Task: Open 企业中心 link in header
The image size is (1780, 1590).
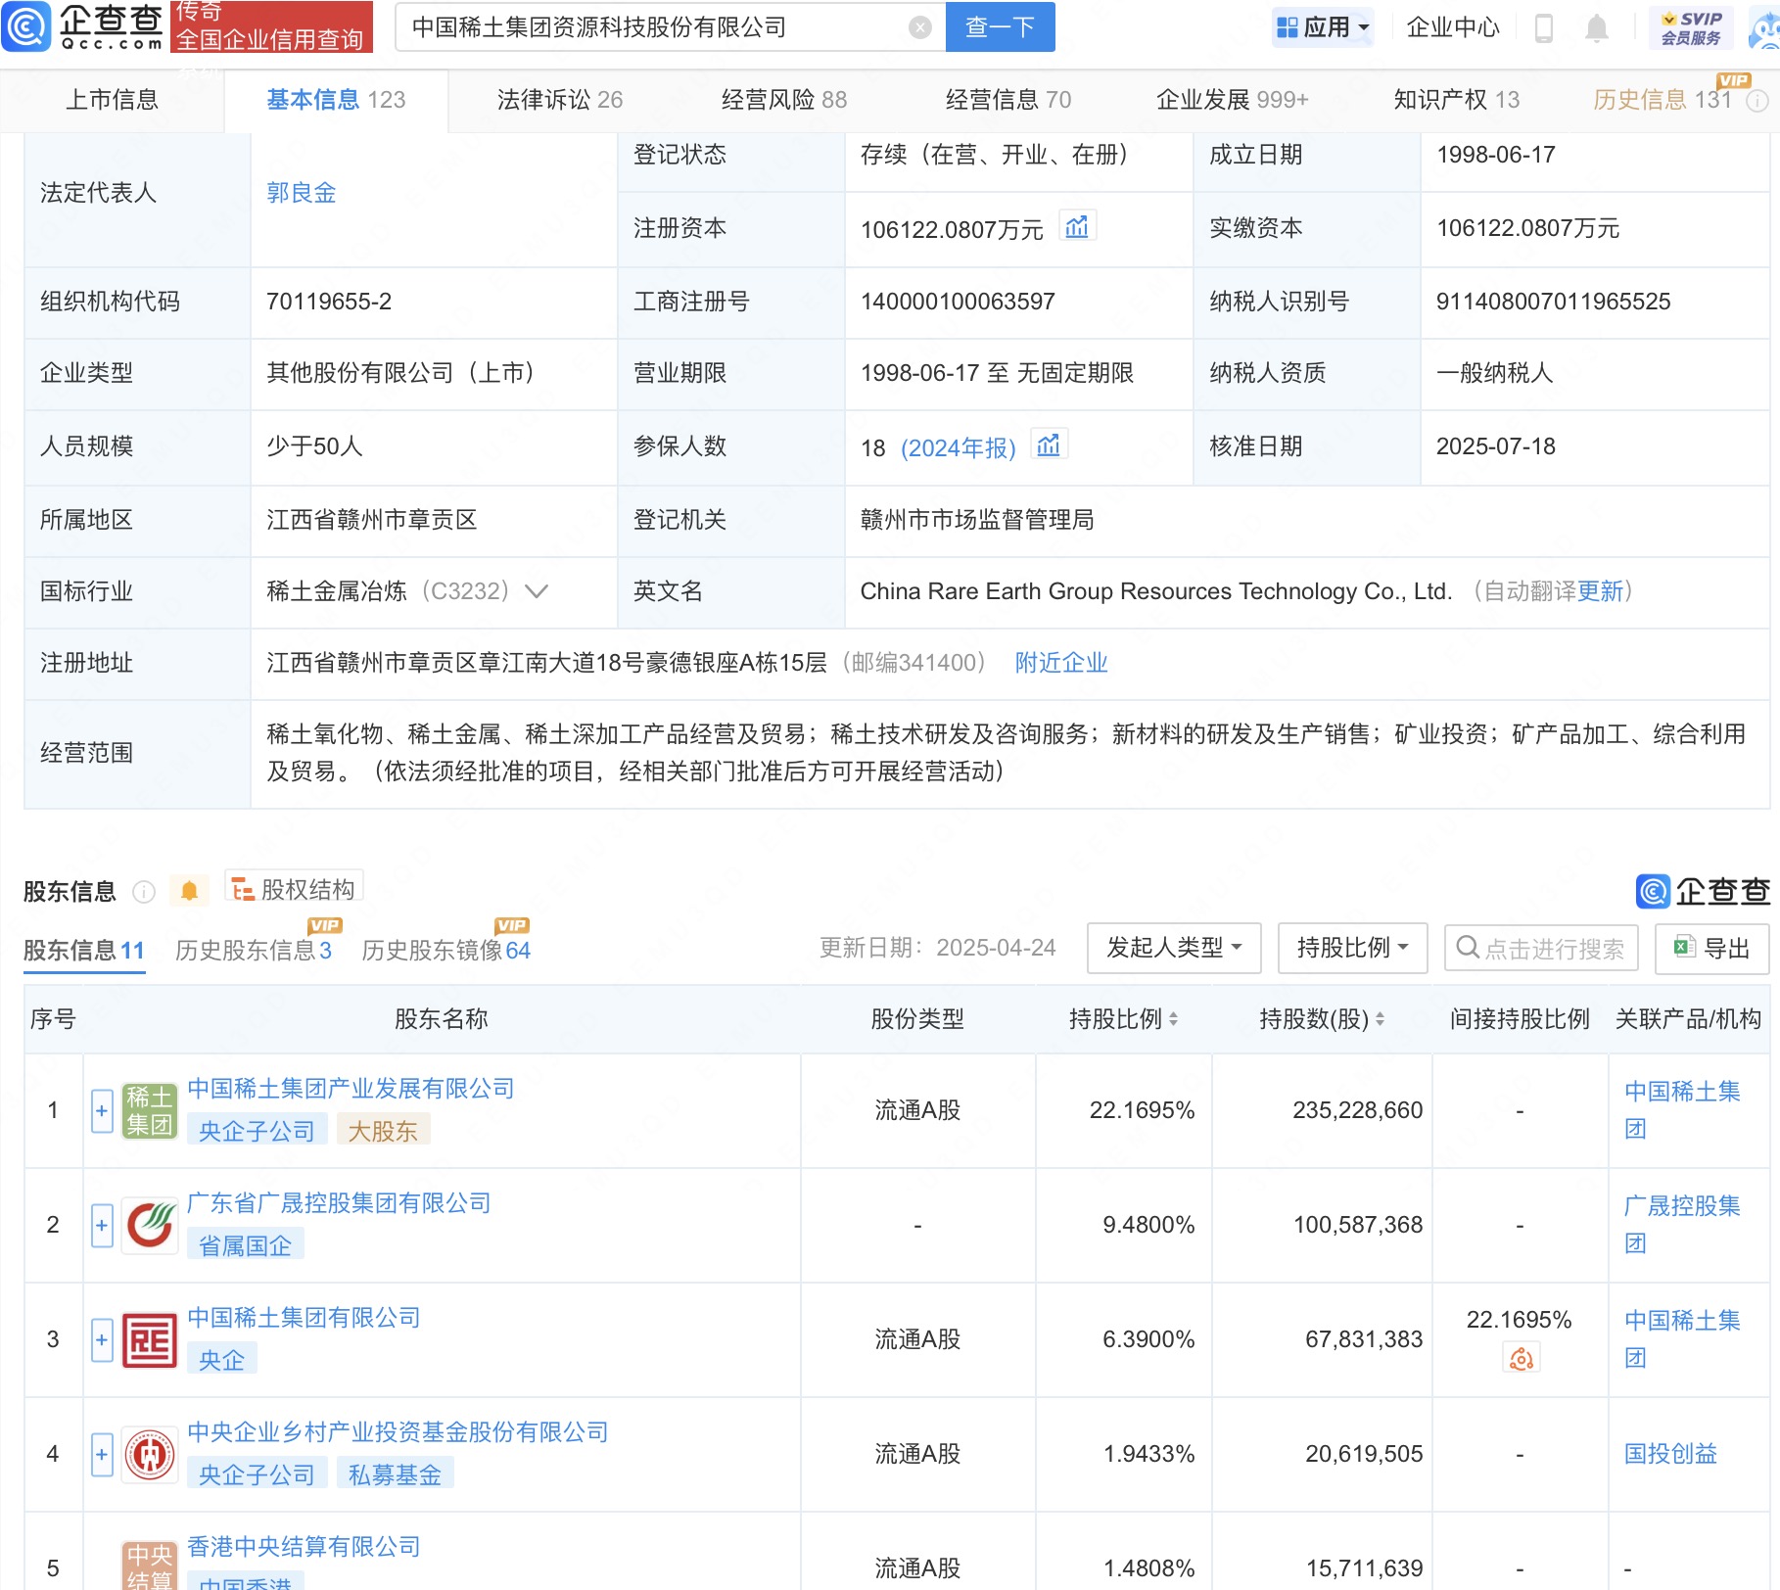Action: [1453, 27]
